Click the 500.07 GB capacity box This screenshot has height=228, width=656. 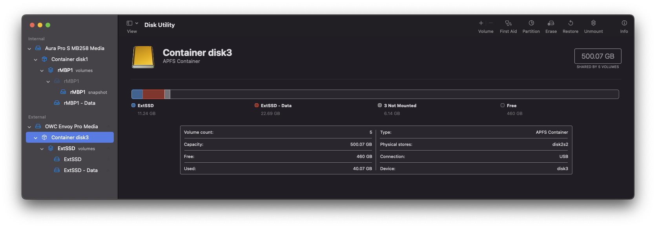[x=598, y=56]
